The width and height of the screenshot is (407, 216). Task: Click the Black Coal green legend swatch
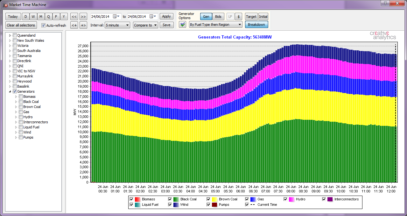click(x=176, y=199)
